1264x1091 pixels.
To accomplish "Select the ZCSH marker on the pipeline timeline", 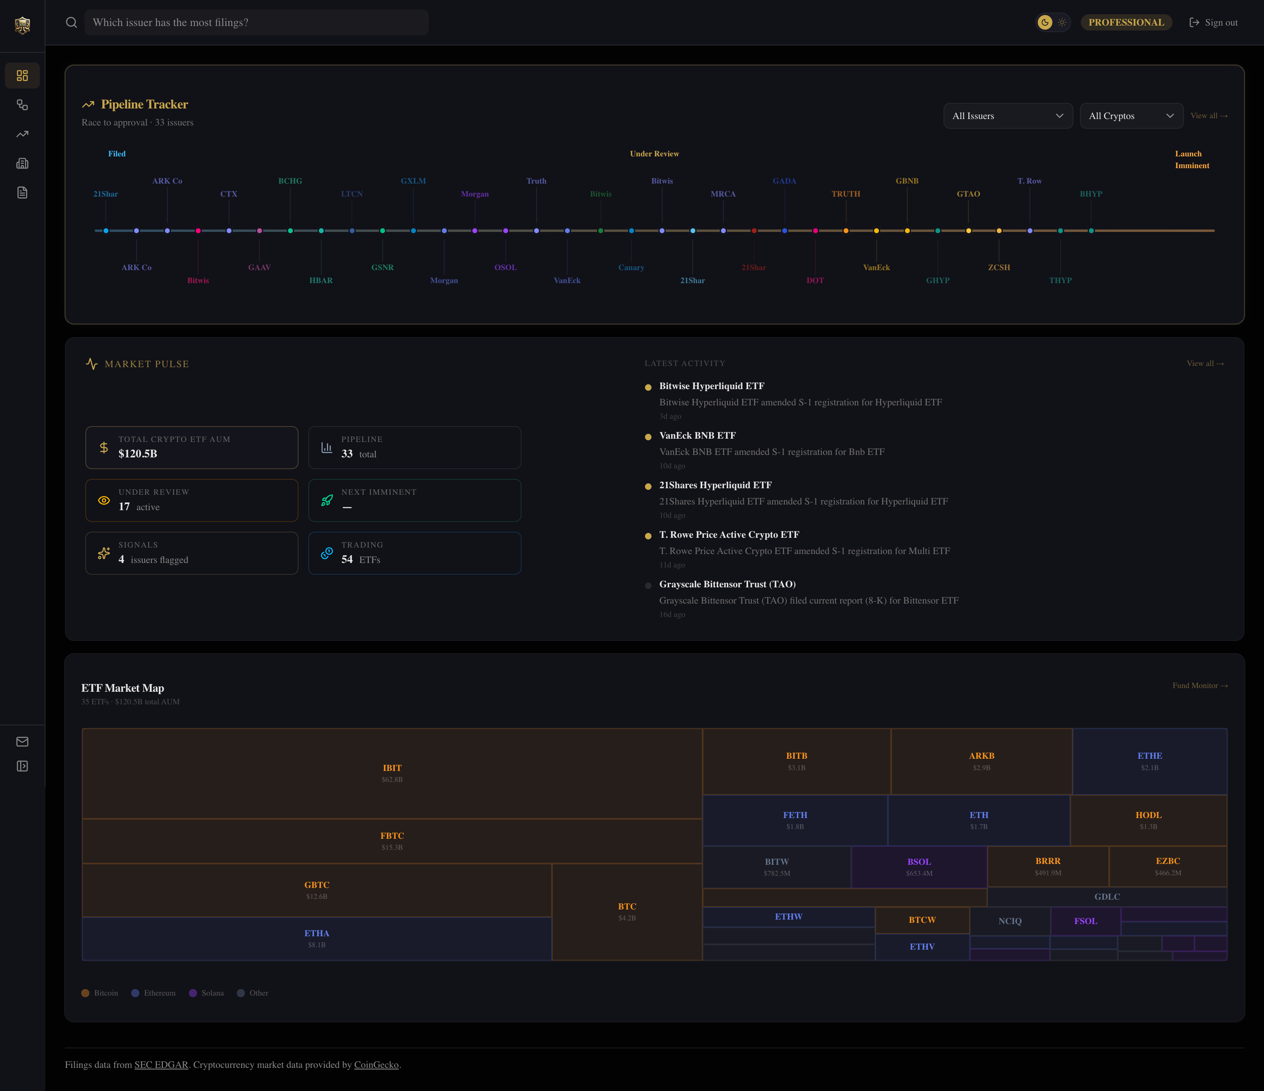I will (x=999, y=231).
